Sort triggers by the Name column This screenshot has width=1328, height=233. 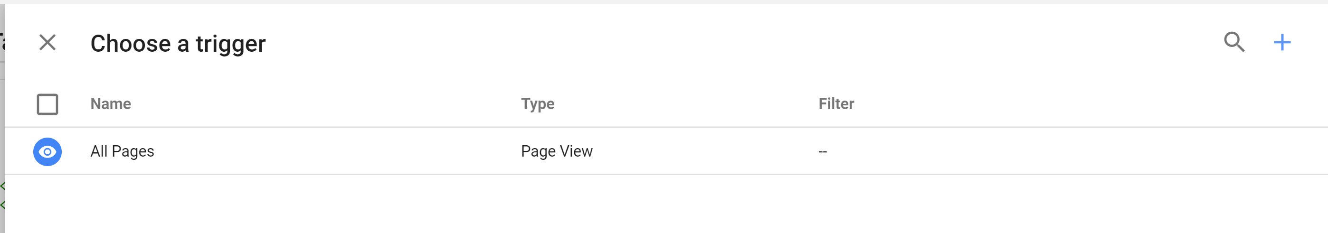coord(111,104)
